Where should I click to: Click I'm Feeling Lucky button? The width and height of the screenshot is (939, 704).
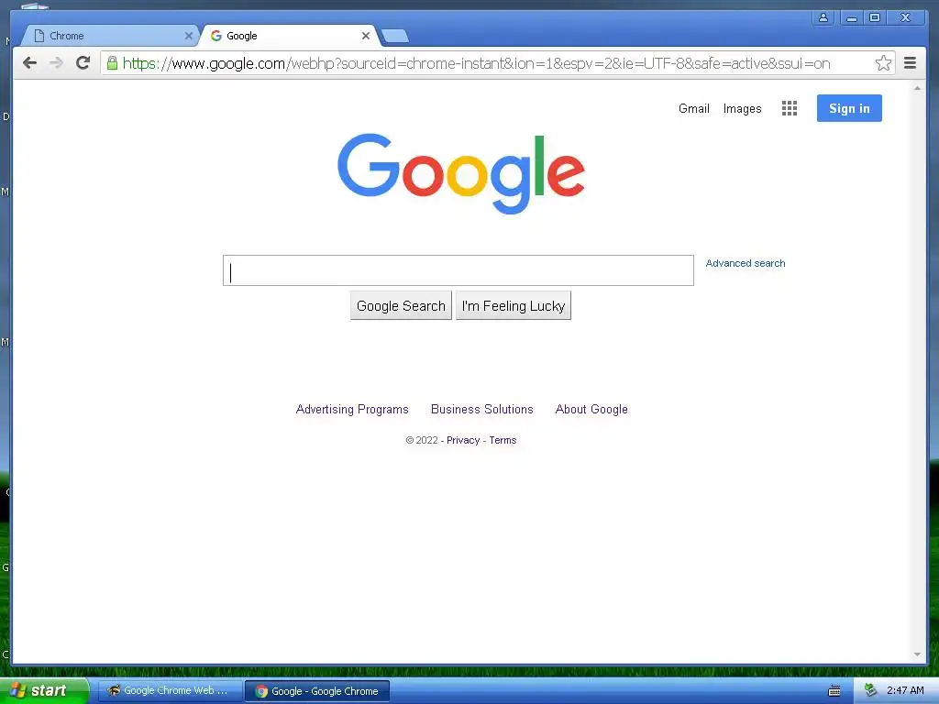tap(514, 306)
